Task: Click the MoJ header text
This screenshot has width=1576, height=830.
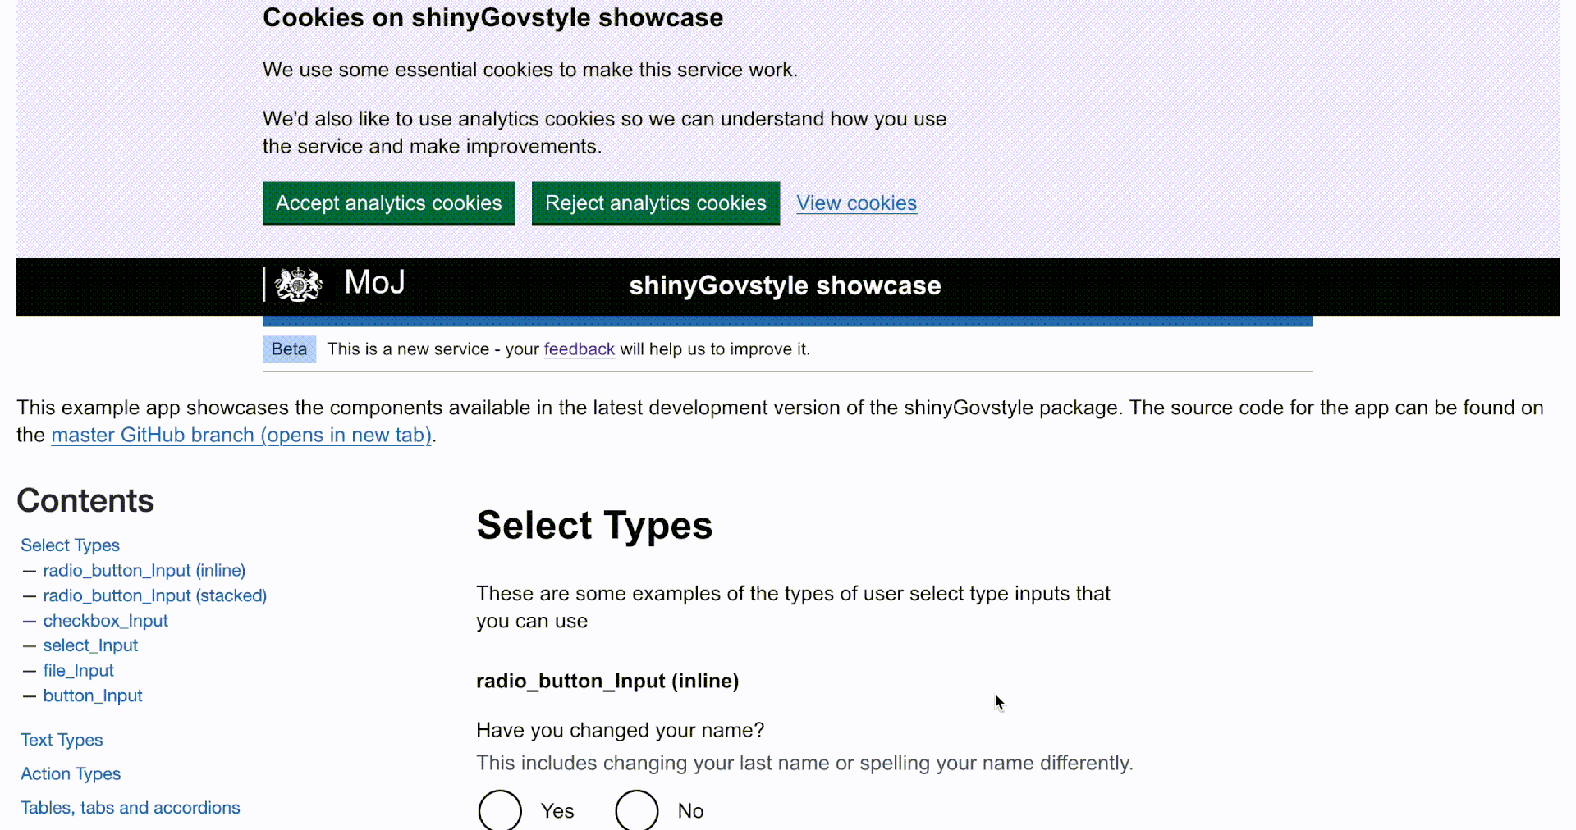Action: [x=374, y=282]
